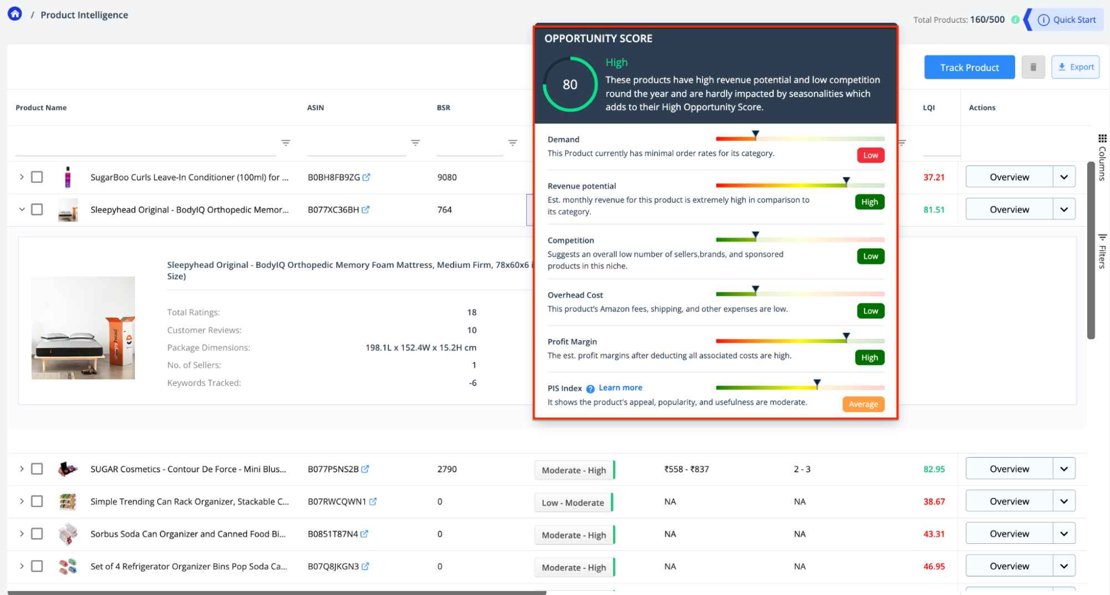Collapse the Sleepyhead Original row
This screenshot has width=1110, height=595.
click(x=22, y=209)
